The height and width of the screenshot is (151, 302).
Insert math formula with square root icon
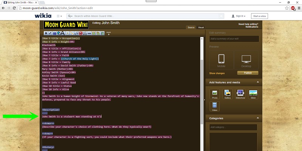(x=76, y=33)
